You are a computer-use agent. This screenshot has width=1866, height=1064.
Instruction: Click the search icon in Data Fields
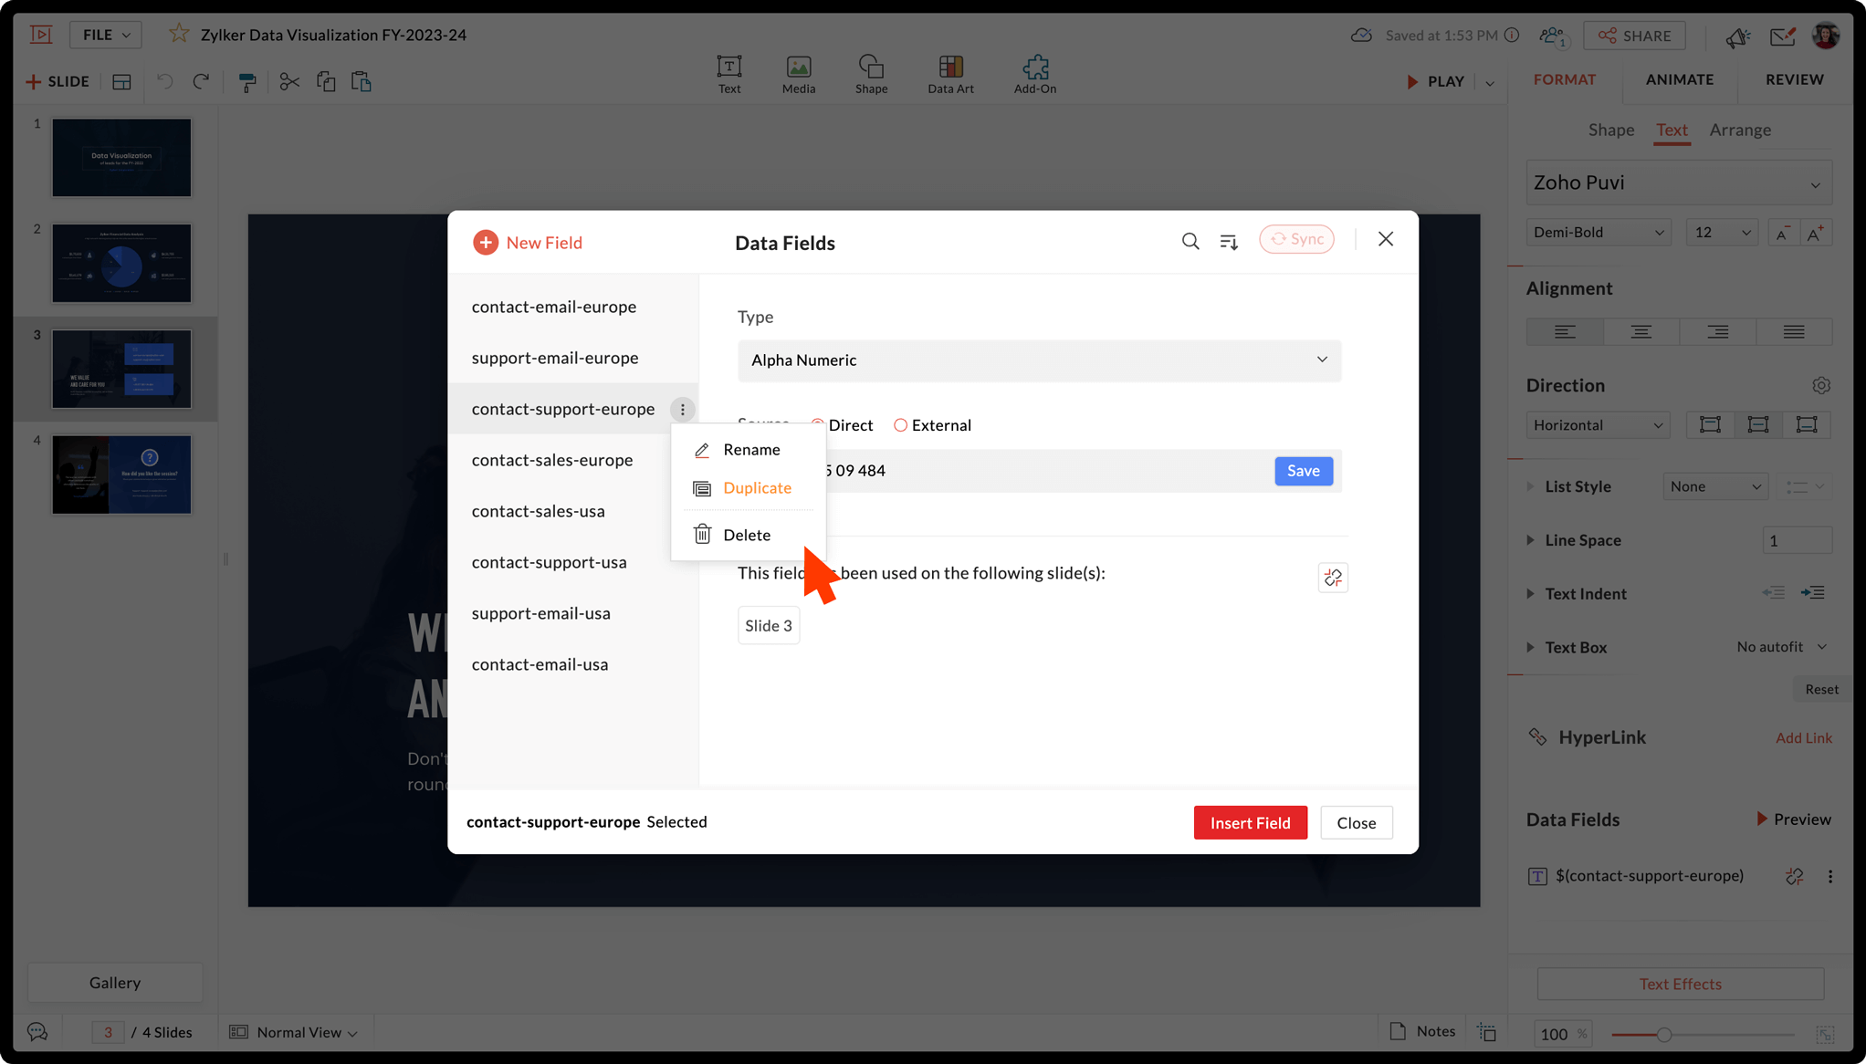1190,241
